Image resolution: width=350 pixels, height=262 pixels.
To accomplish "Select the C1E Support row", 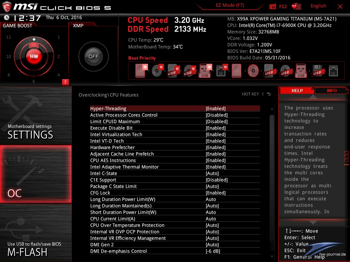I will point(175,180).
